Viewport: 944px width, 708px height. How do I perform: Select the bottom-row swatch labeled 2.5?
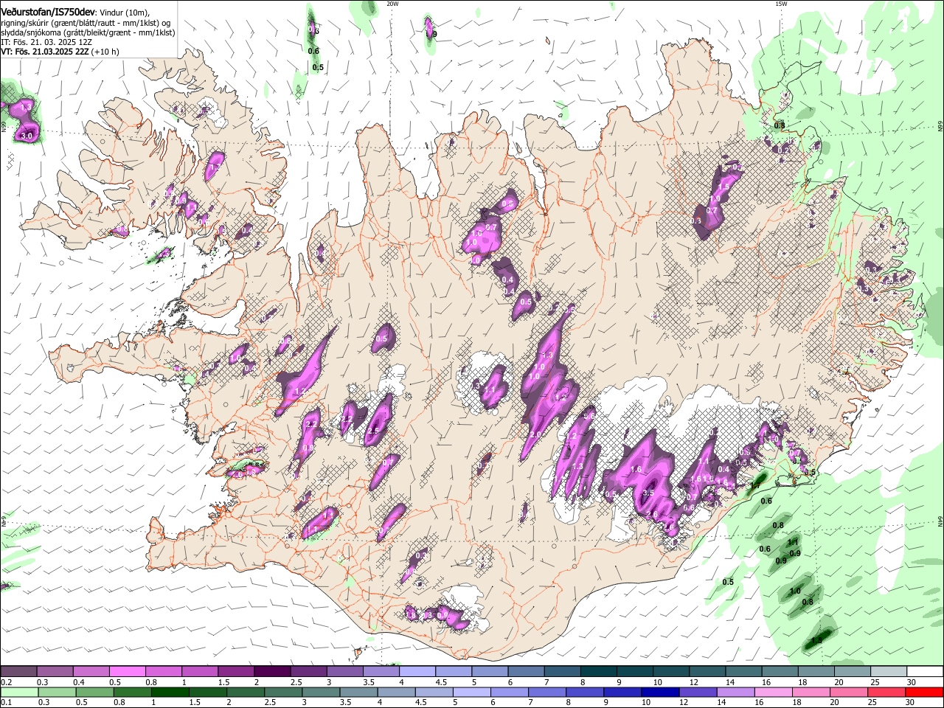pyautogui.click(x=282, y=692)
